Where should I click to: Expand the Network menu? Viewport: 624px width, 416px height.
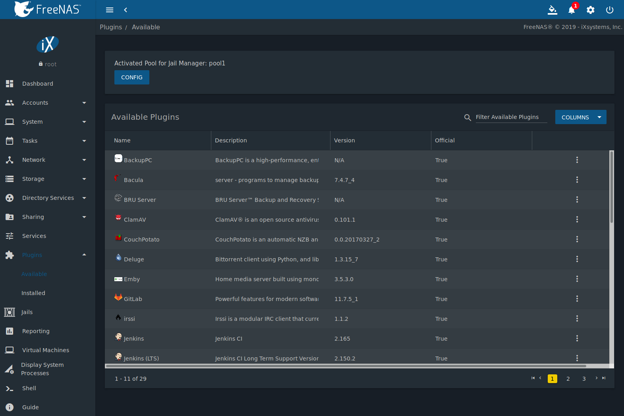tap(48, 160)
